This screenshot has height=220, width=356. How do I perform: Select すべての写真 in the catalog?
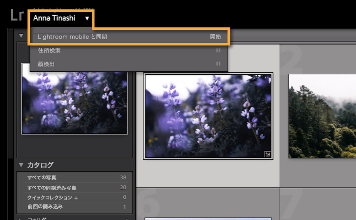[75, 178]
